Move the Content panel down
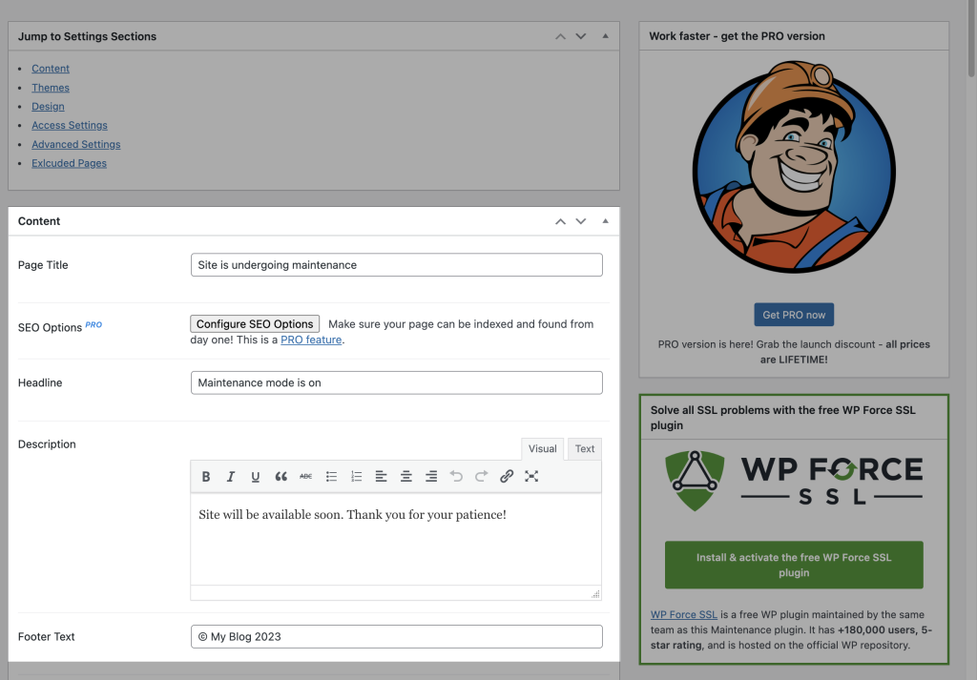Image resolution: width=977 pixels, height=680 pixels. [580, 221]
